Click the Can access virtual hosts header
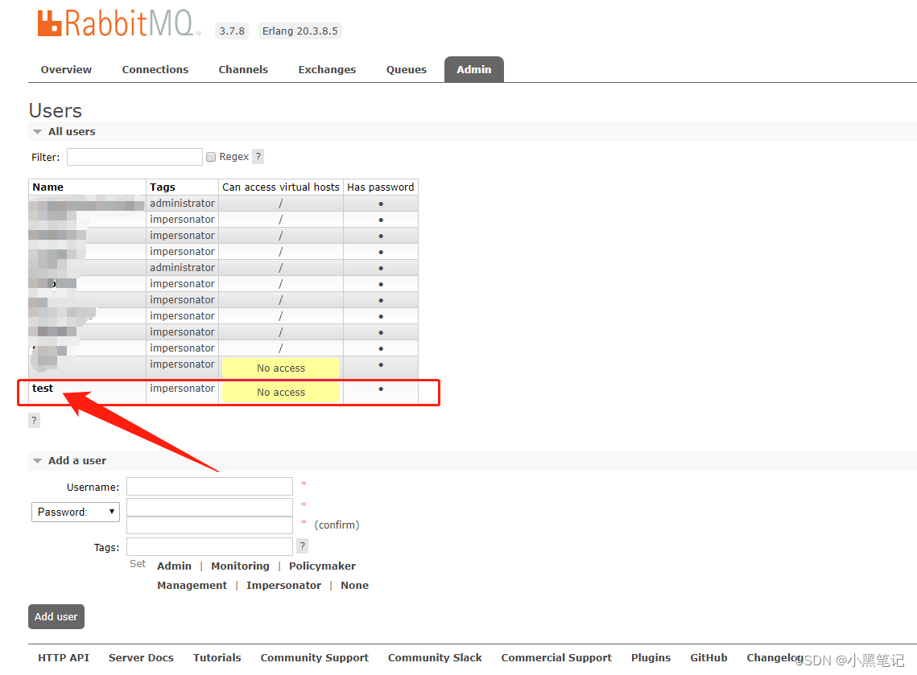The image size is (917, 675). tap(281, 187)
